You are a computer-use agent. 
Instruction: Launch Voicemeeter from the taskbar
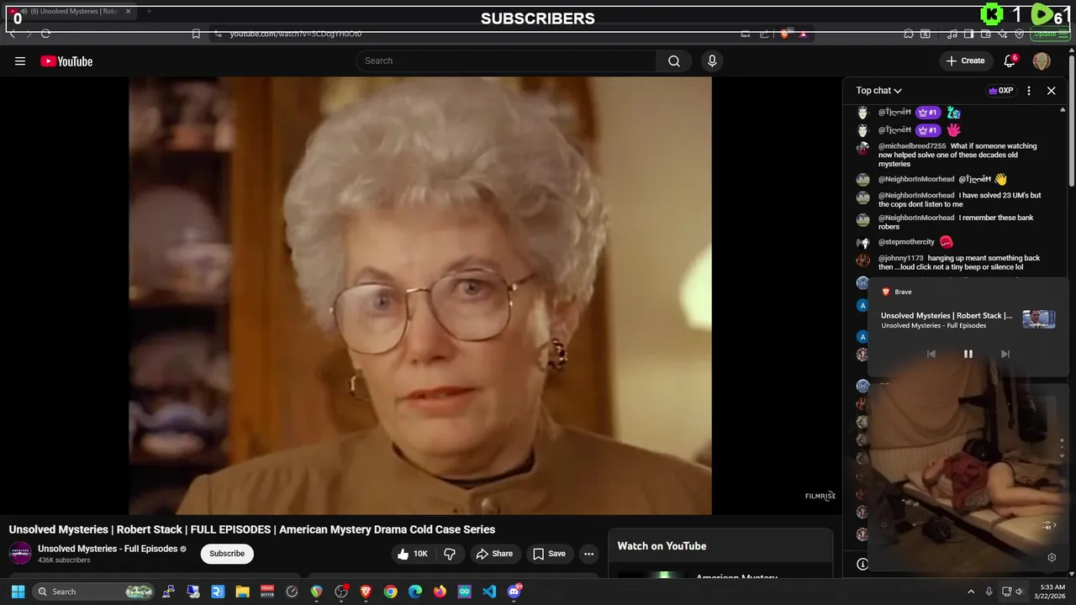pos(267,592)
